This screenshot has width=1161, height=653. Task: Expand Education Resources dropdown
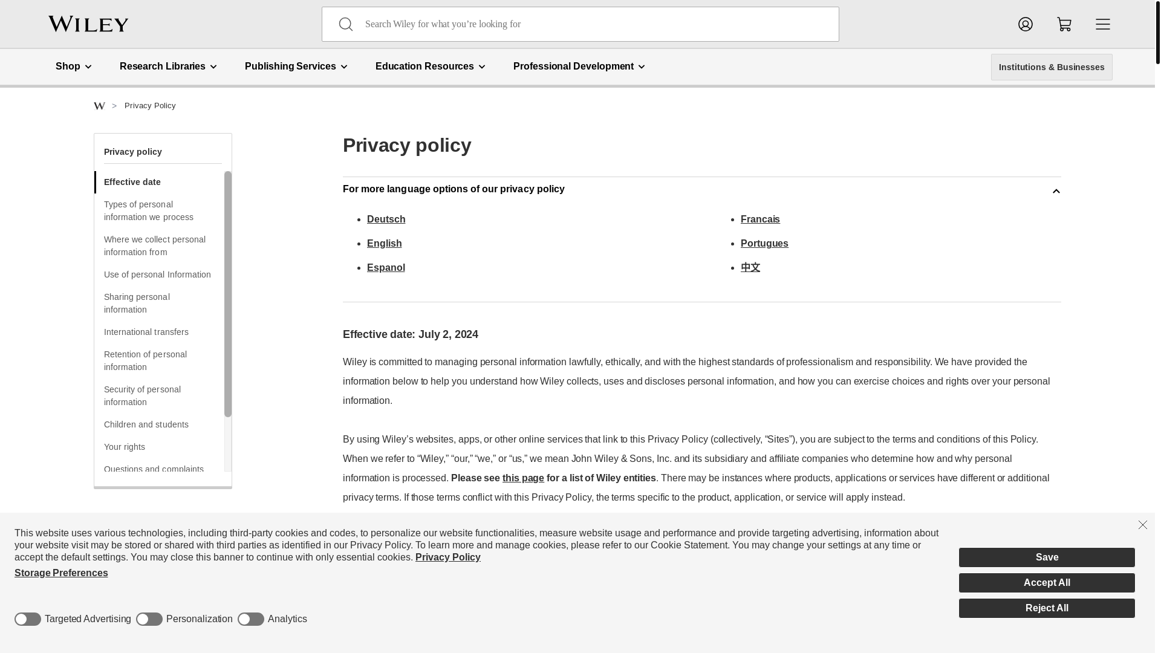tap(430, 67)
